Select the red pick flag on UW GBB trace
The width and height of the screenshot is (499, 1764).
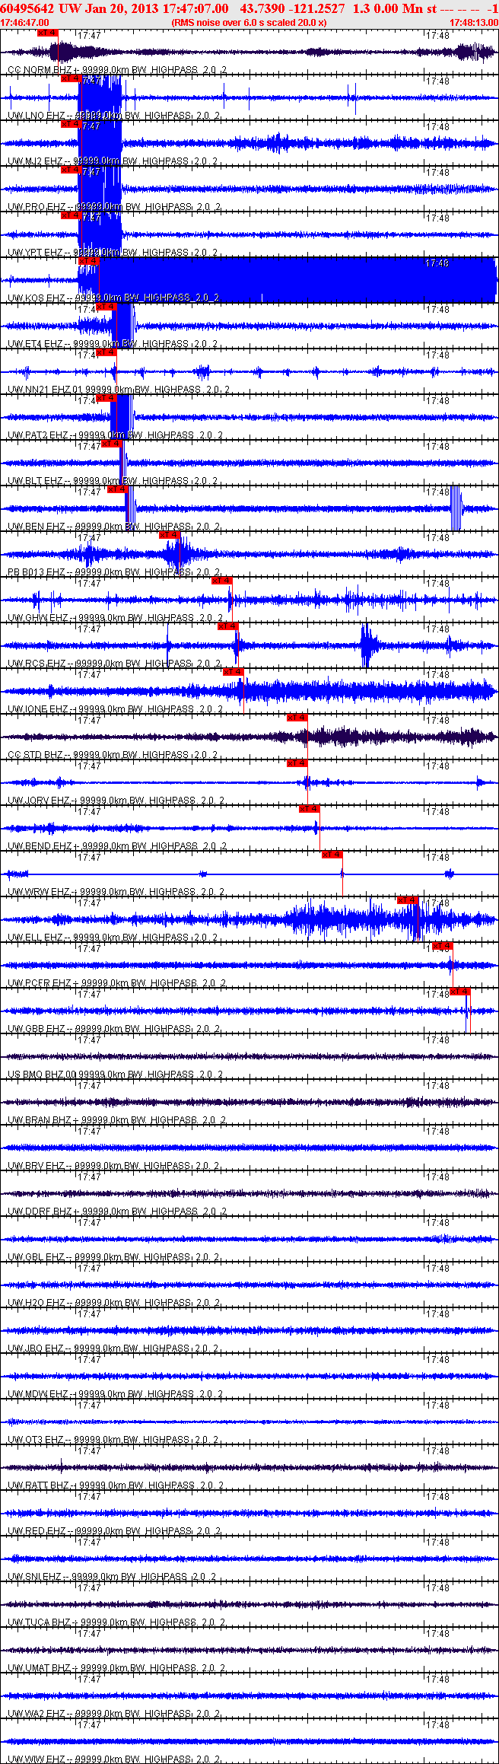tap(460, 992)
